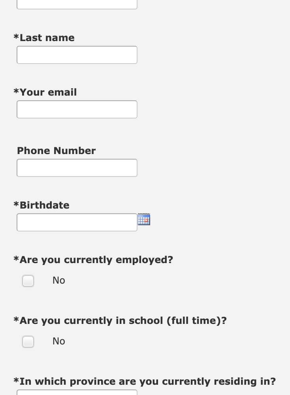Check the No box for in school full time

click(28, 342)
